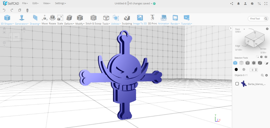Open the Tools cube icon
Screen dimensions: 270x128
106,18
